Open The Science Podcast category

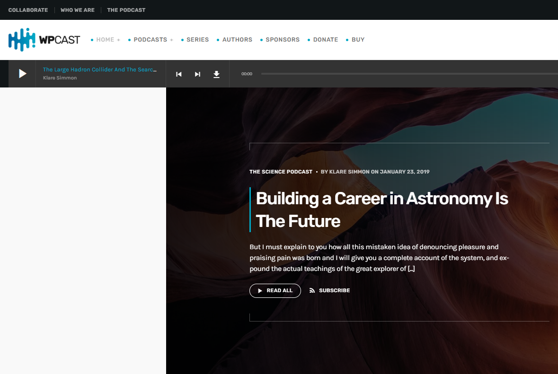[x=281, y=172]
